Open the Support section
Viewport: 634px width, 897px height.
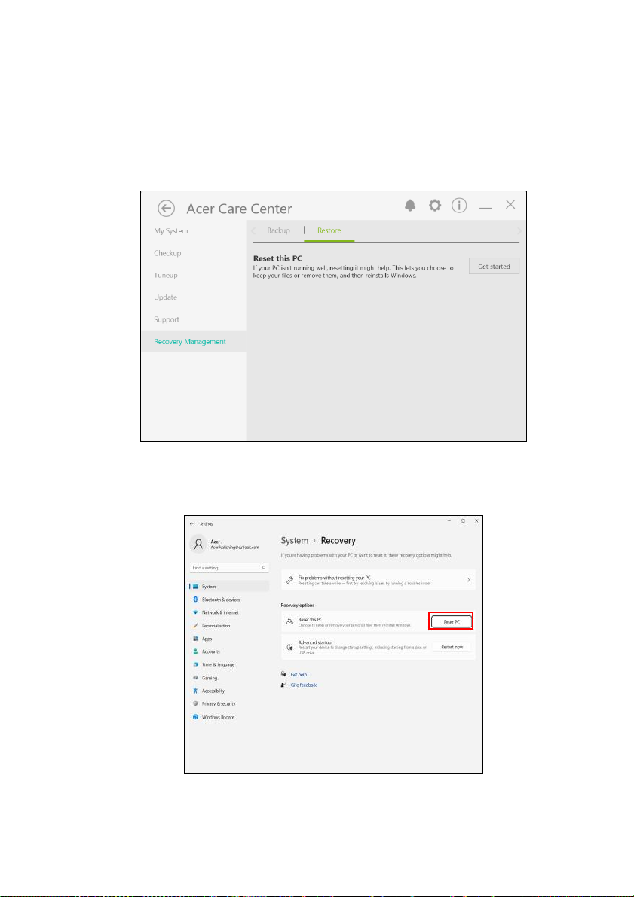coord(167,320)
